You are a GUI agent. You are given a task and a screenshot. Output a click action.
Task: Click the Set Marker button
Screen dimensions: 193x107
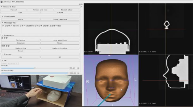click(x=20, y=40)
